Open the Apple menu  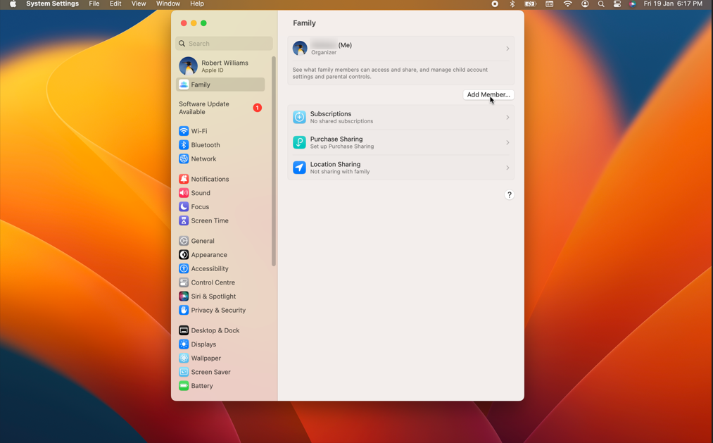point(13,4)
